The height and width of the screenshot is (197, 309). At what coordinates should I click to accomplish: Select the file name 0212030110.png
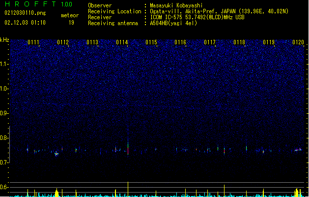coord(25,13)
